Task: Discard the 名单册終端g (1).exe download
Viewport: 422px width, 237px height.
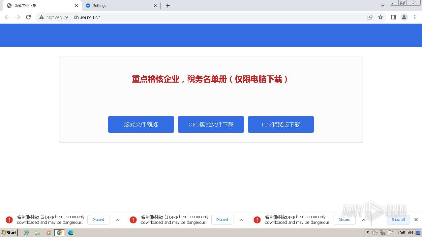Action: (x=222, y=220)
